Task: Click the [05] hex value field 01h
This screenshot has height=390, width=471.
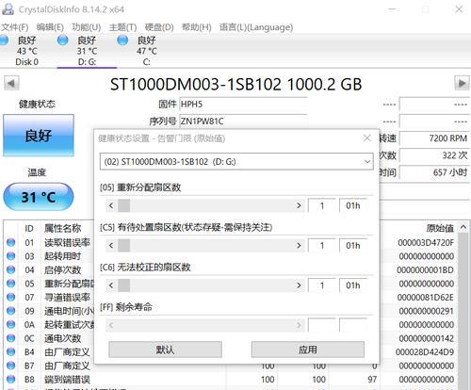Action: [x=353, y=205]
